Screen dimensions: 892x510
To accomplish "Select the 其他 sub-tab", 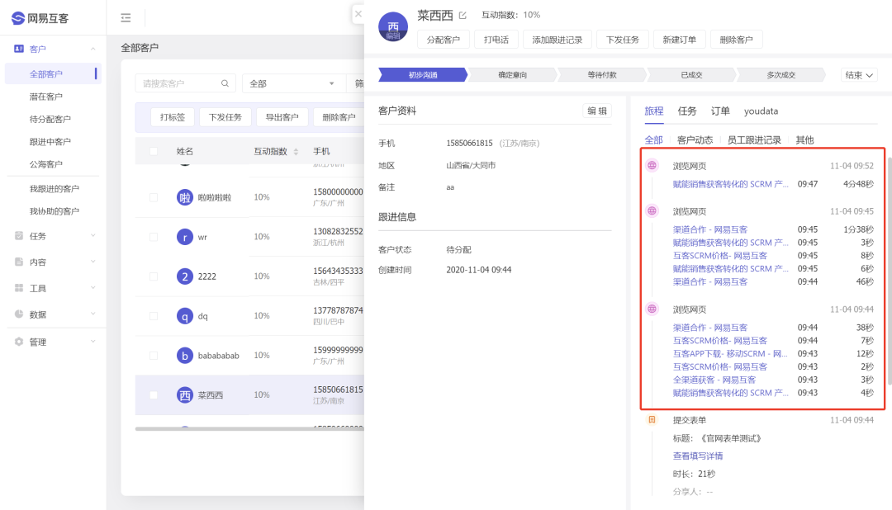I will 804,139.
